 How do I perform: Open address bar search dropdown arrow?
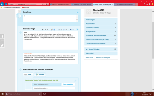(45, 4)
